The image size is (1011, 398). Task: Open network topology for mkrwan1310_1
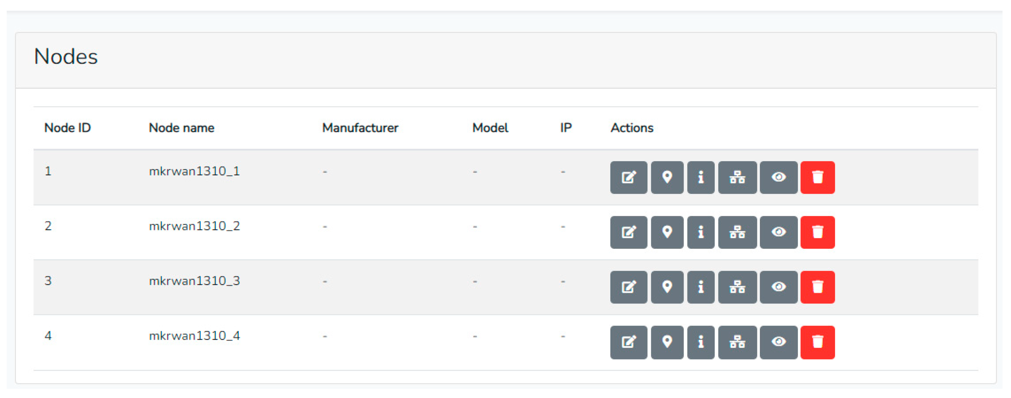point(737,177)
